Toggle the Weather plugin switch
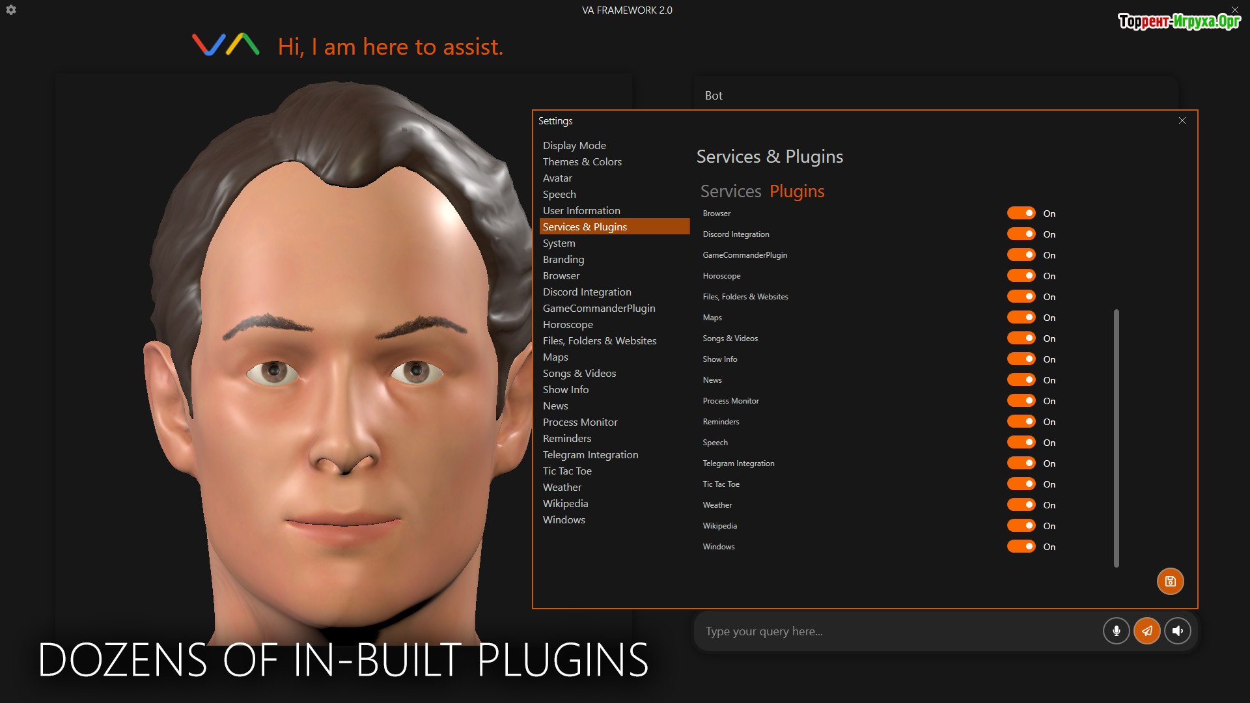Viewport: 1250px width, 703px height. [x=1021, y=505]
